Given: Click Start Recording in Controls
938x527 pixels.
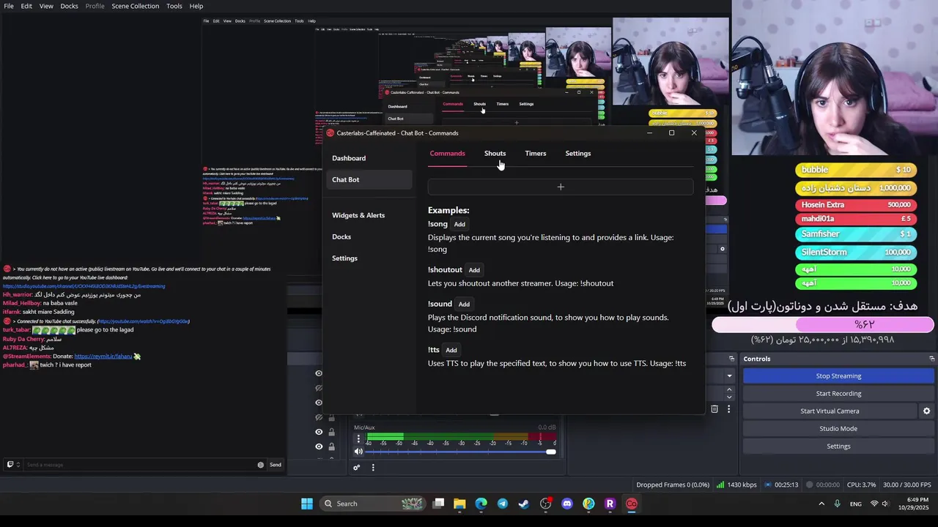Looking at the screenshot, I should 838,394.
